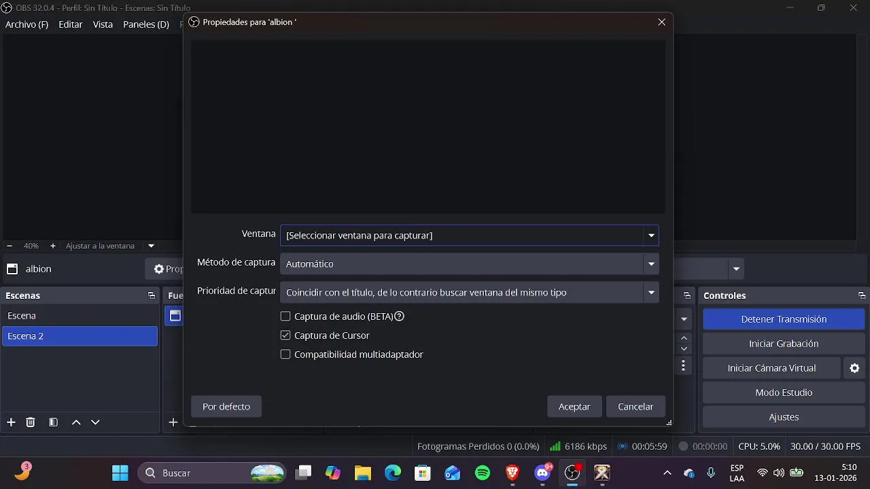
Task: Open the three-dot options menu beside Controles
Action: coord(684,366)
